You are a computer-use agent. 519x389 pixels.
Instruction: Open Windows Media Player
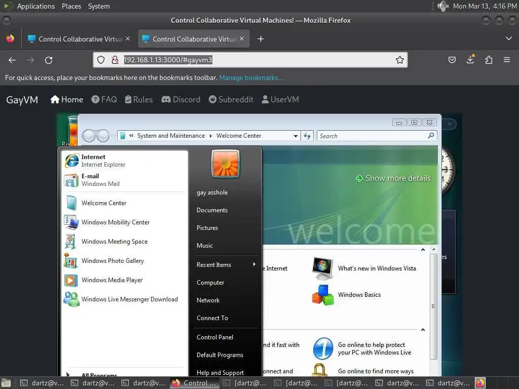(125, 280)
